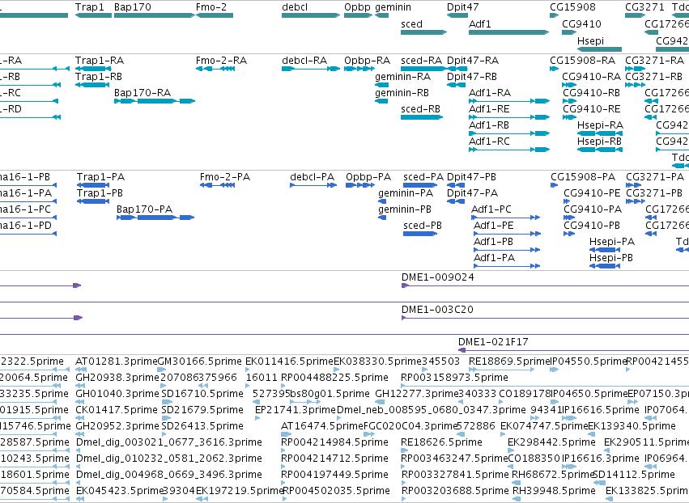Select the CG3271-RA transcript label
689x503 pixels.
point(655,61)
